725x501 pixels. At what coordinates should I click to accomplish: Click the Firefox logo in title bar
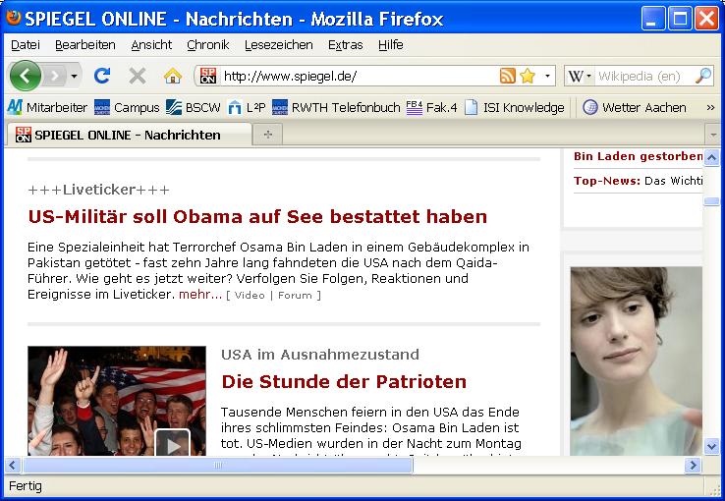click(x=14, y=18)
